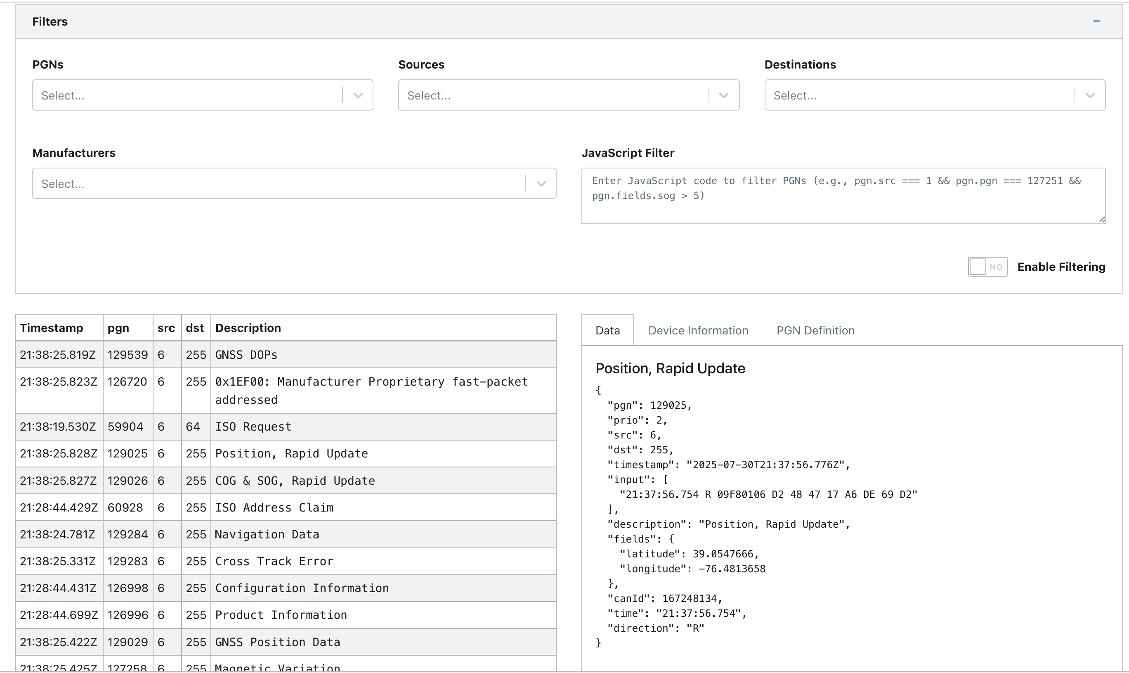Click timestamp 21:28:44.699Z
The image size is (1129, 673).
(x=59, y=615)
